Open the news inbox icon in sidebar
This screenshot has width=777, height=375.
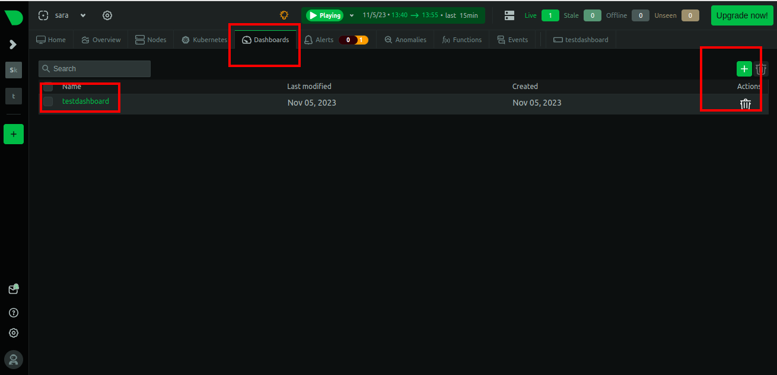pos(14,289)
